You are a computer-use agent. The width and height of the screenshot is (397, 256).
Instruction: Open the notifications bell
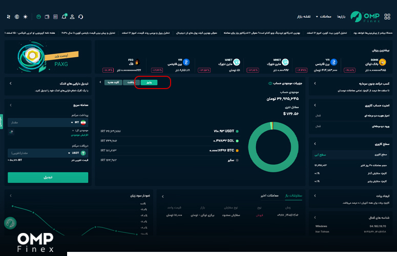click(64, 16)
